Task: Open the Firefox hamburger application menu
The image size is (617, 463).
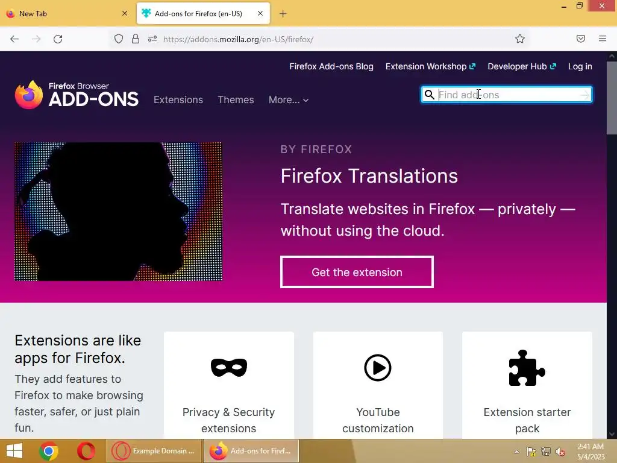Action: tap(603, 39)
